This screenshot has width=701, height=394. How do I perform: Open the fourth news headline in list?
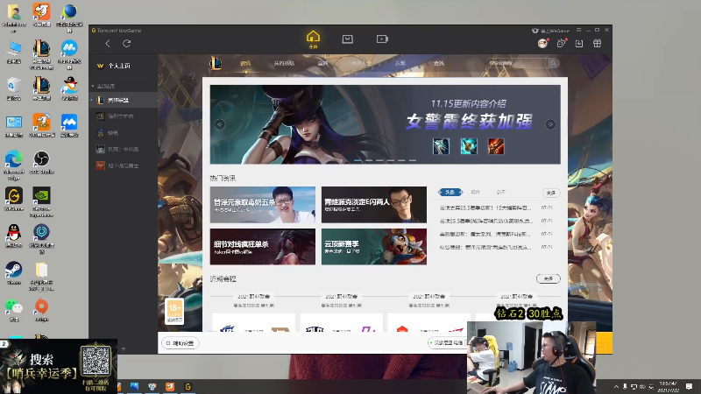(x=485, y=247)
